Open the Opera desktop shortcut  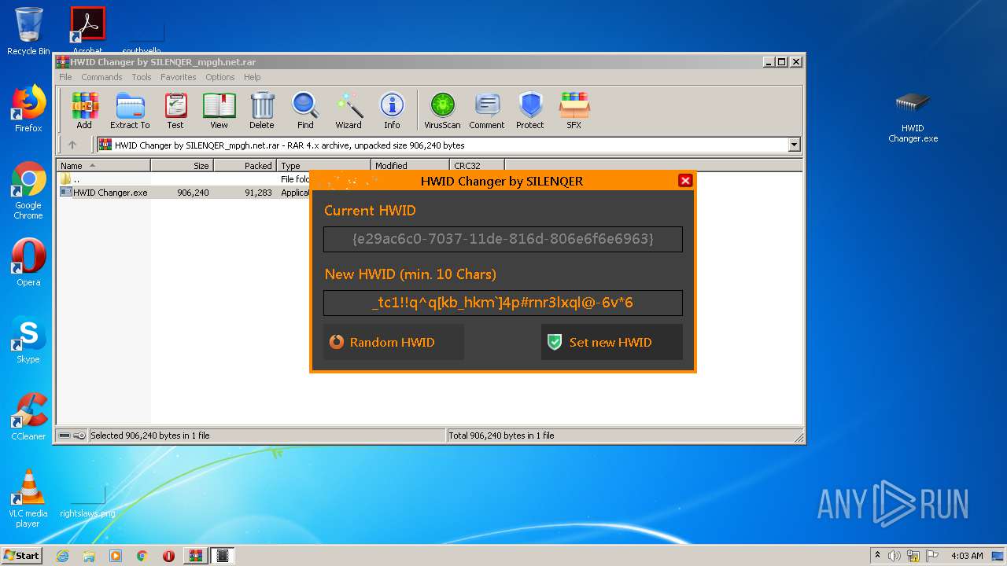(x=28, y=263)
